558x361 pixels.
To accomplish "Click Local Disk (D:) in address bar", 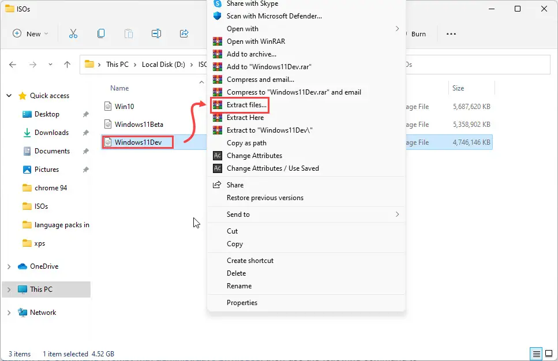I will (x=163, y=65).
